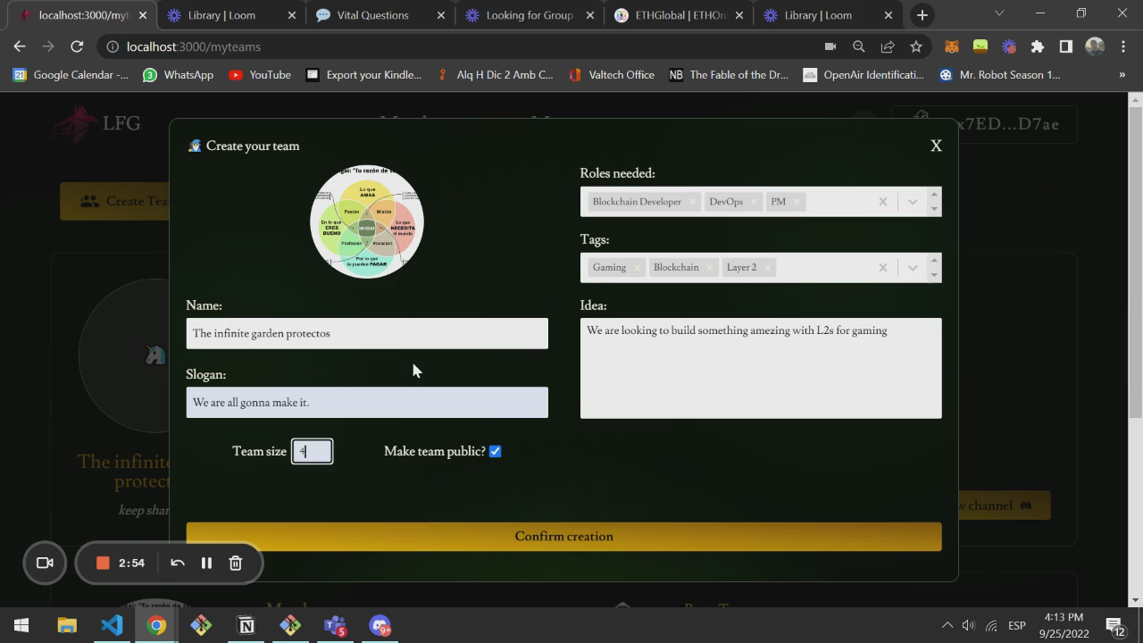Switch to the first Library | Loom tab
Viewport: 1143px width, 643px height.
232,15
